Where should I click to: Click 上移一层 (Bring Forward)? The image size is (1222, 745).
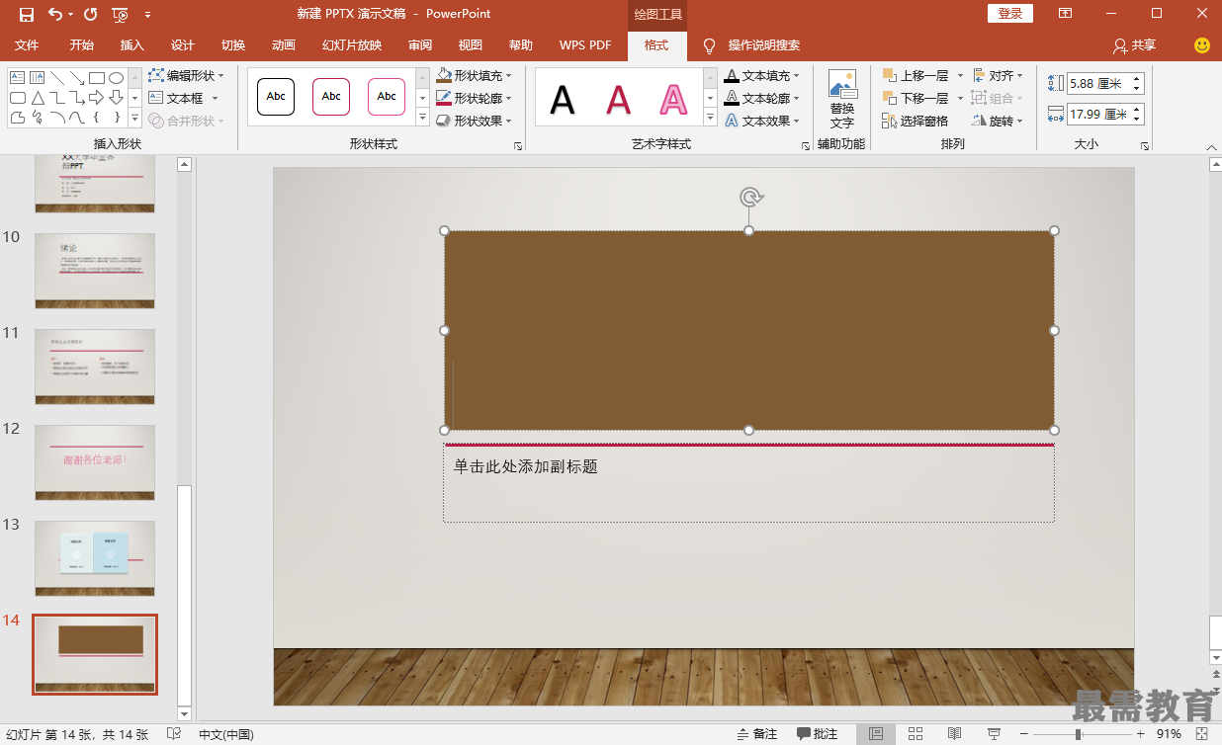(916, 75)
